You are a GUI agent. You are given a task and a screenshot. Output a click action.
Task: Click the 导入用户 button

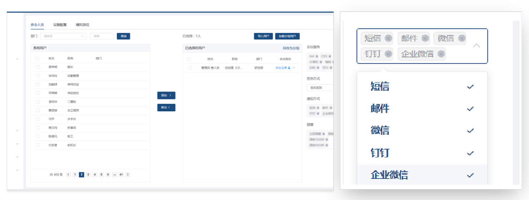tap(263, 36)
